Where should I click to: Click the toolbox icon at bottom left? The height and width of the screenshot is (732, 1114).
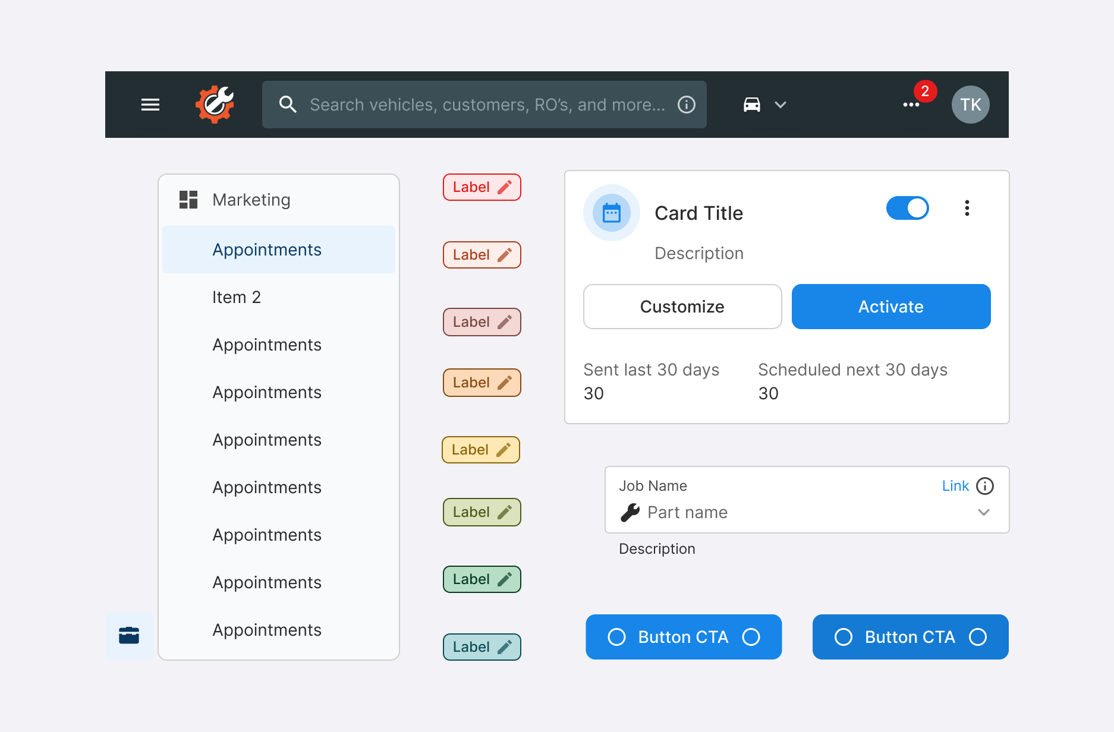point(129,635)
